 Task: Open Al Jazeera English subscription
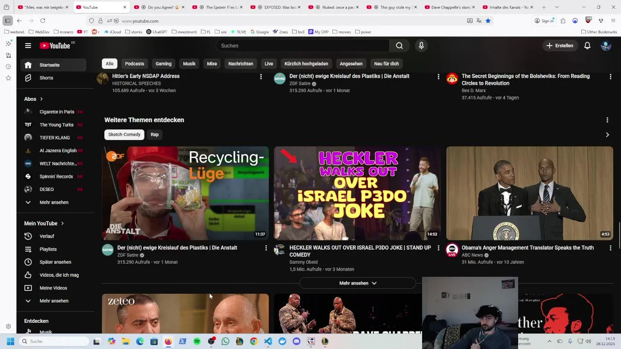(53, 151)
